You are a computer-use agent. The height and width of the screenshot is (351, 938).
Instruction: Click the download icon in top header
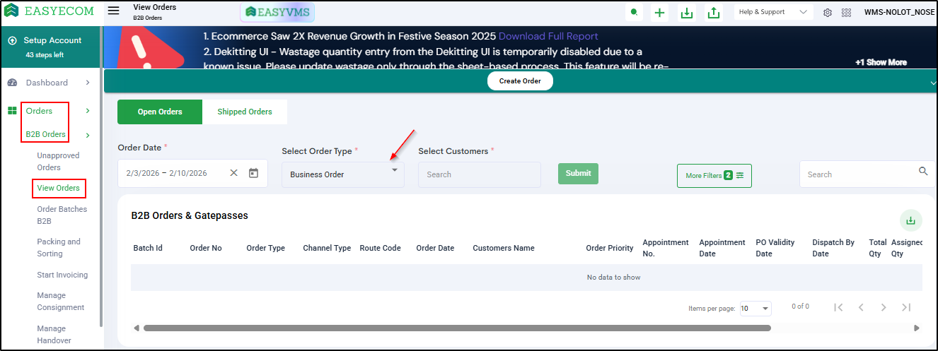[x=686, y=13]
